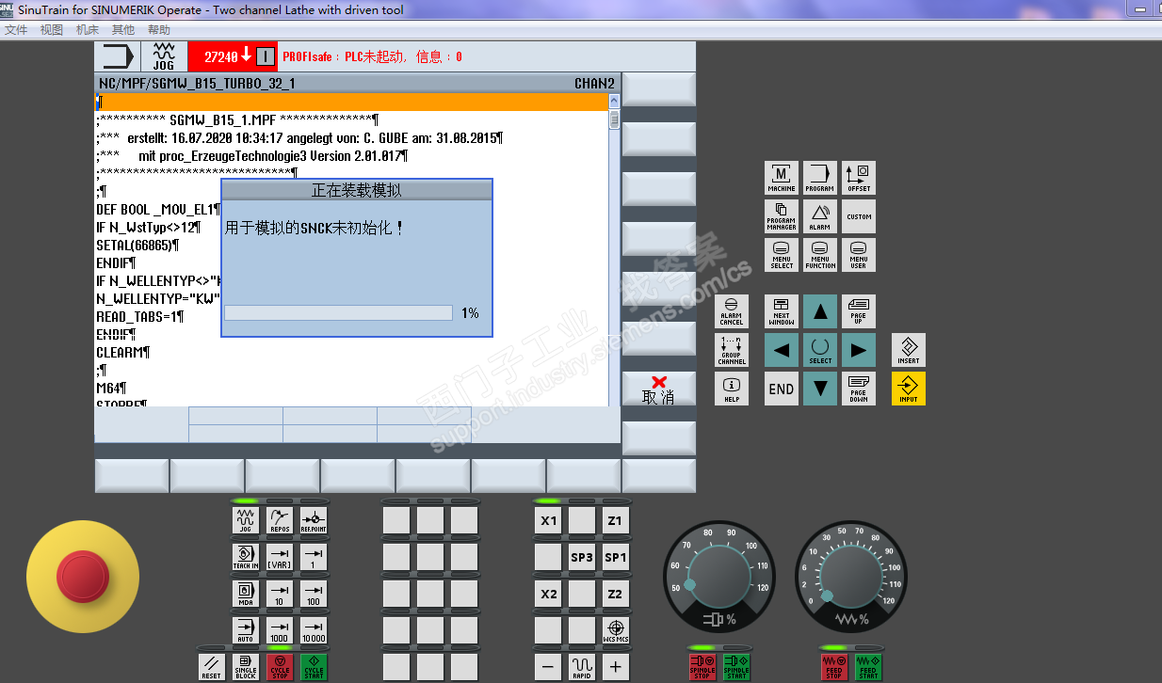
Task: Click the CUSTOM key
Action: [x=859, y=216]
